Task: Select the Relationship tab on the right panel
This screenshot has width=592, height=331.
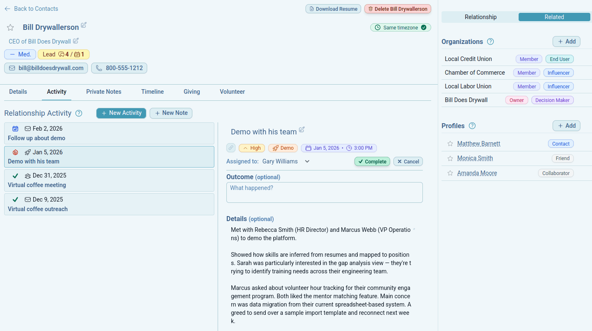Action: tap(480, 17)
